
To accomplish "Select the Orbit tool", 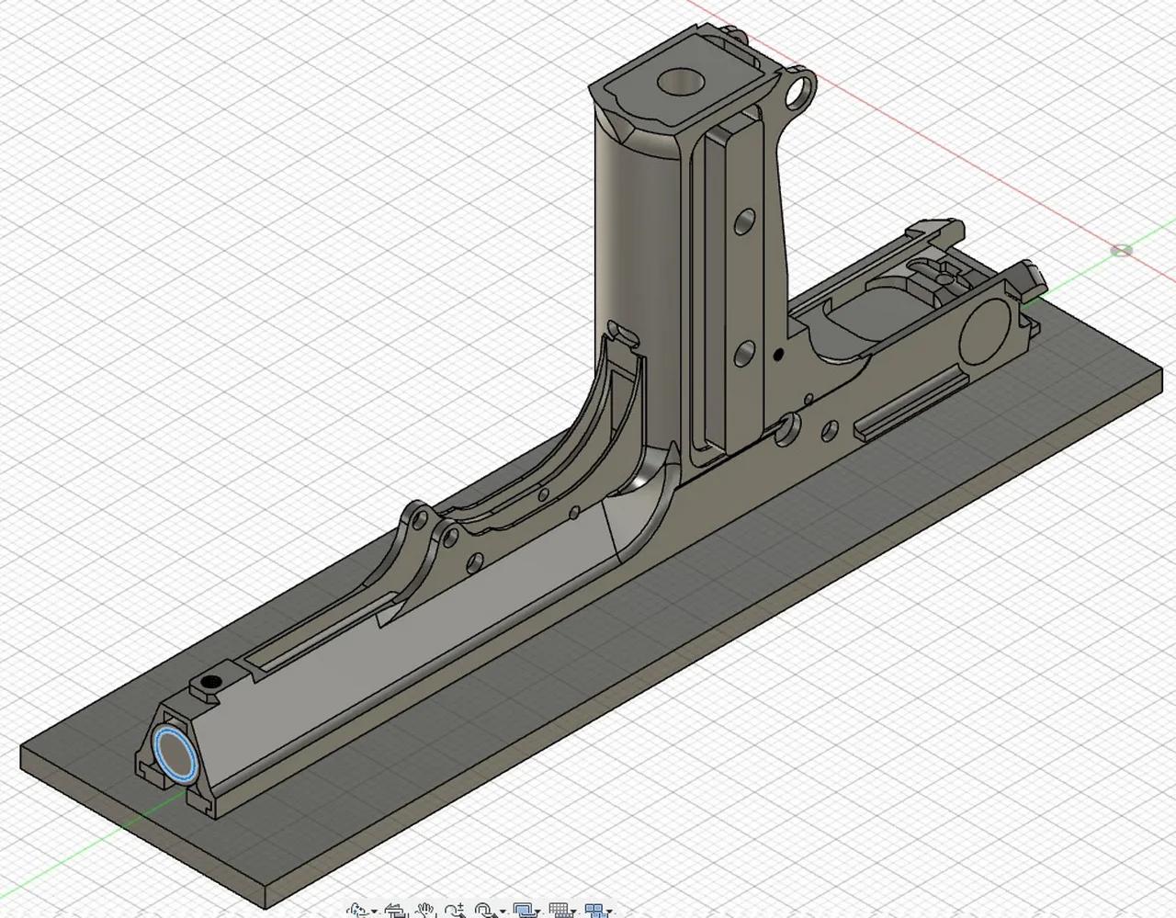I will (x=356, y=911).
